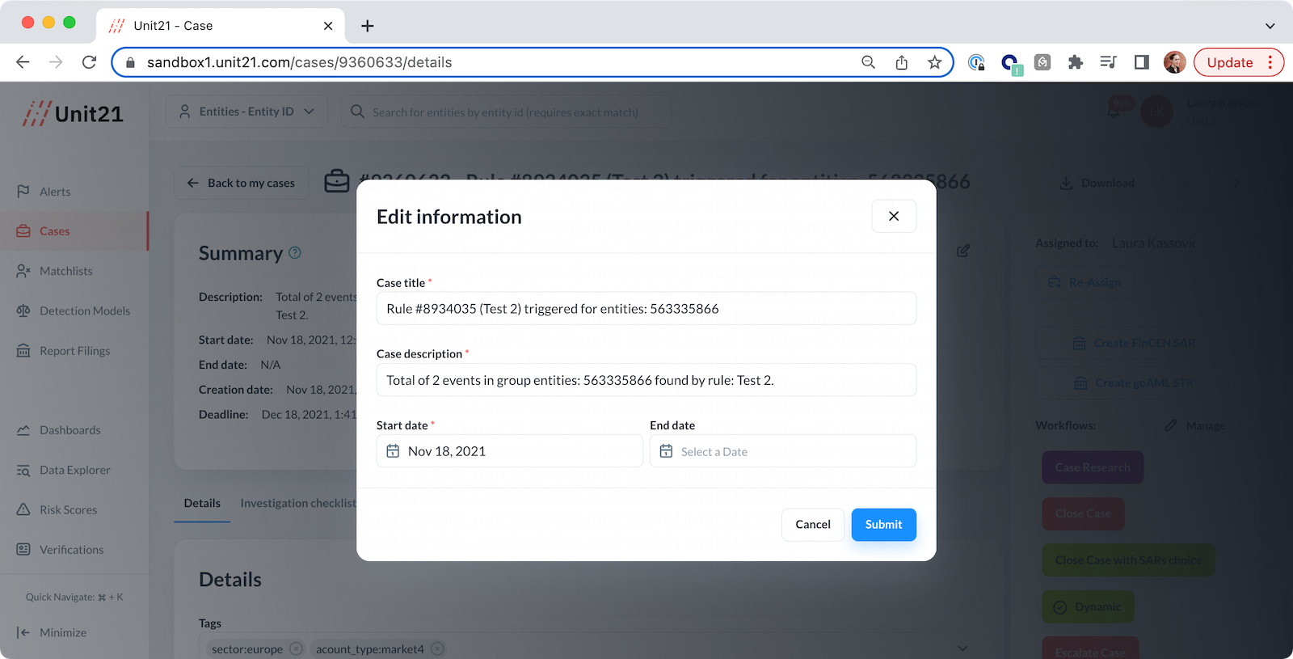Click the Matchlists person icon
This screenshot has height=659, width=1293.
[x=23, y=271]
